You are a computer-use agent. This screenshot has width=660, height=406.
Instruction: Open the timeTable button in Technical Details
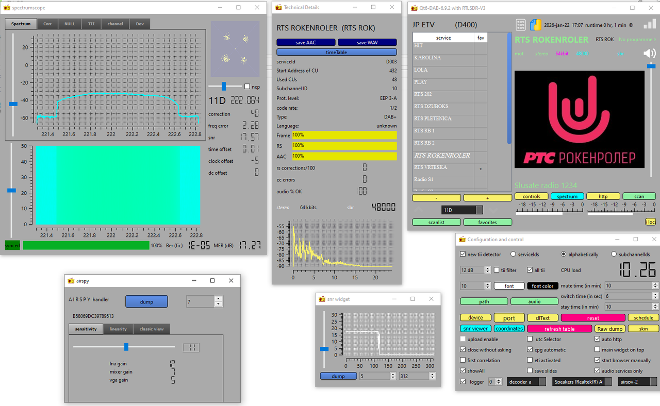point(337,53)
